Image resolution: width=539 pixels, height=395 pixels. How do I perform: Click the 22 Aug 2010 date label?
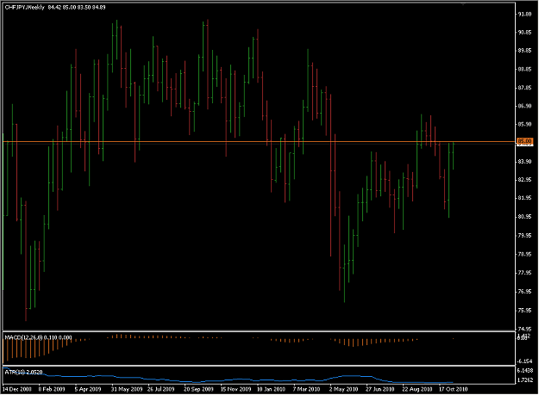click(417, 389)
